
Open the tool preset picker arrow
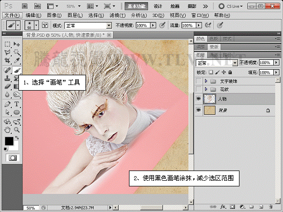pos(18,25)
